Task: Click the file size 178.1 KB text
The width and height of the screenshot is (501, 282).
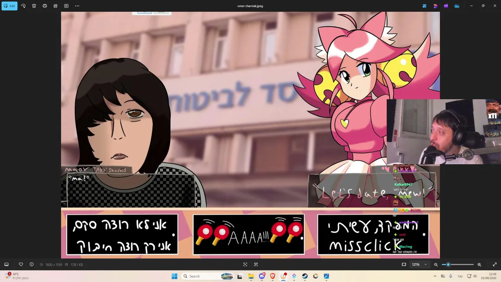Action: pyautogui.click(x=77, y=265)
